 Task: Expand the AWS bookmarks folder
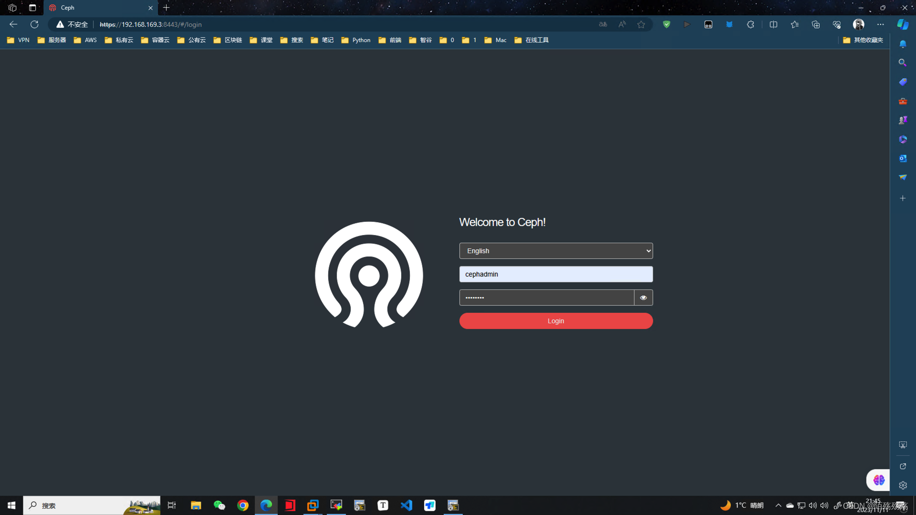85,40
